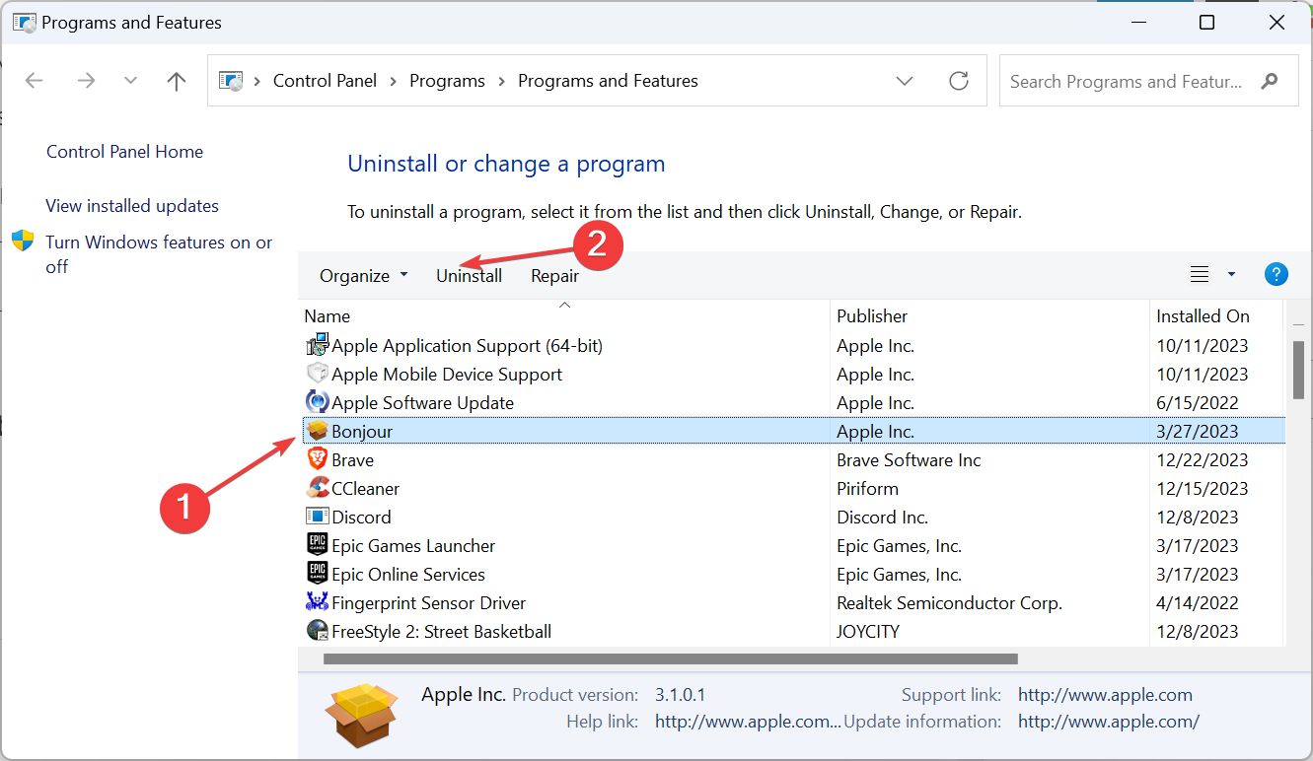Image resolution: width=1313 pixels, height=761 pixels.
Task: Click Brave Software Inc publisher cell
Action: click(x=909, y=460)
